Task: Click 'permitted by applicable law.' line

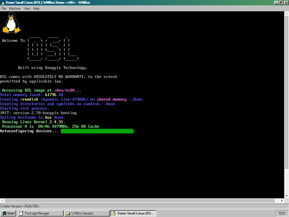Action: [x=31, y=81]
